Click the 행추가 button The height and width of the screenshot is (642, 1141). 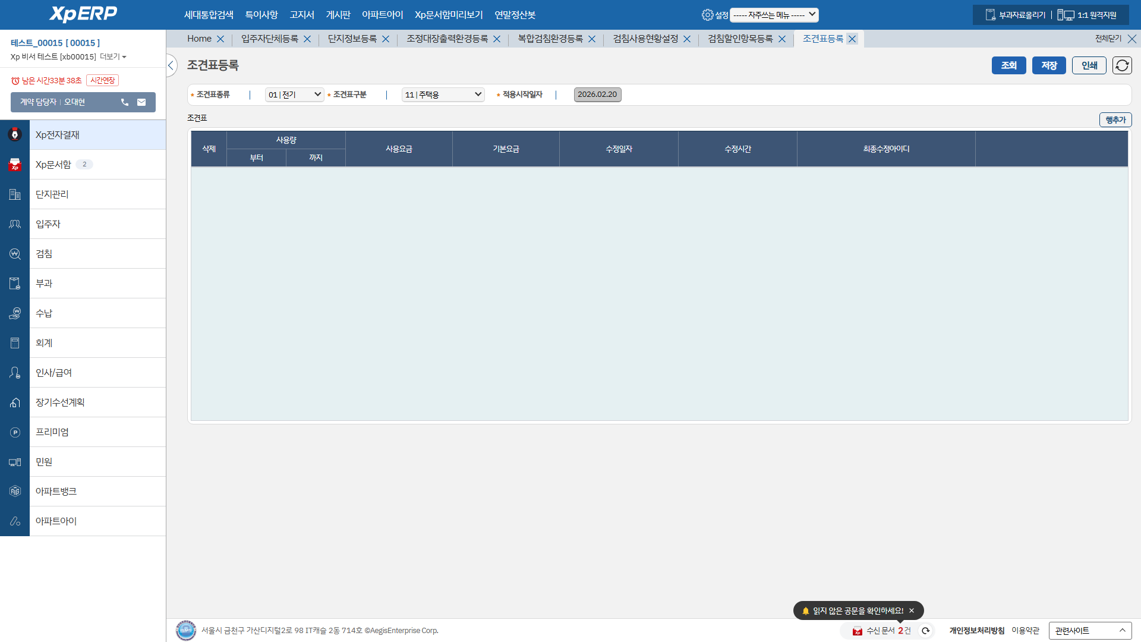tap(1115, 120)
